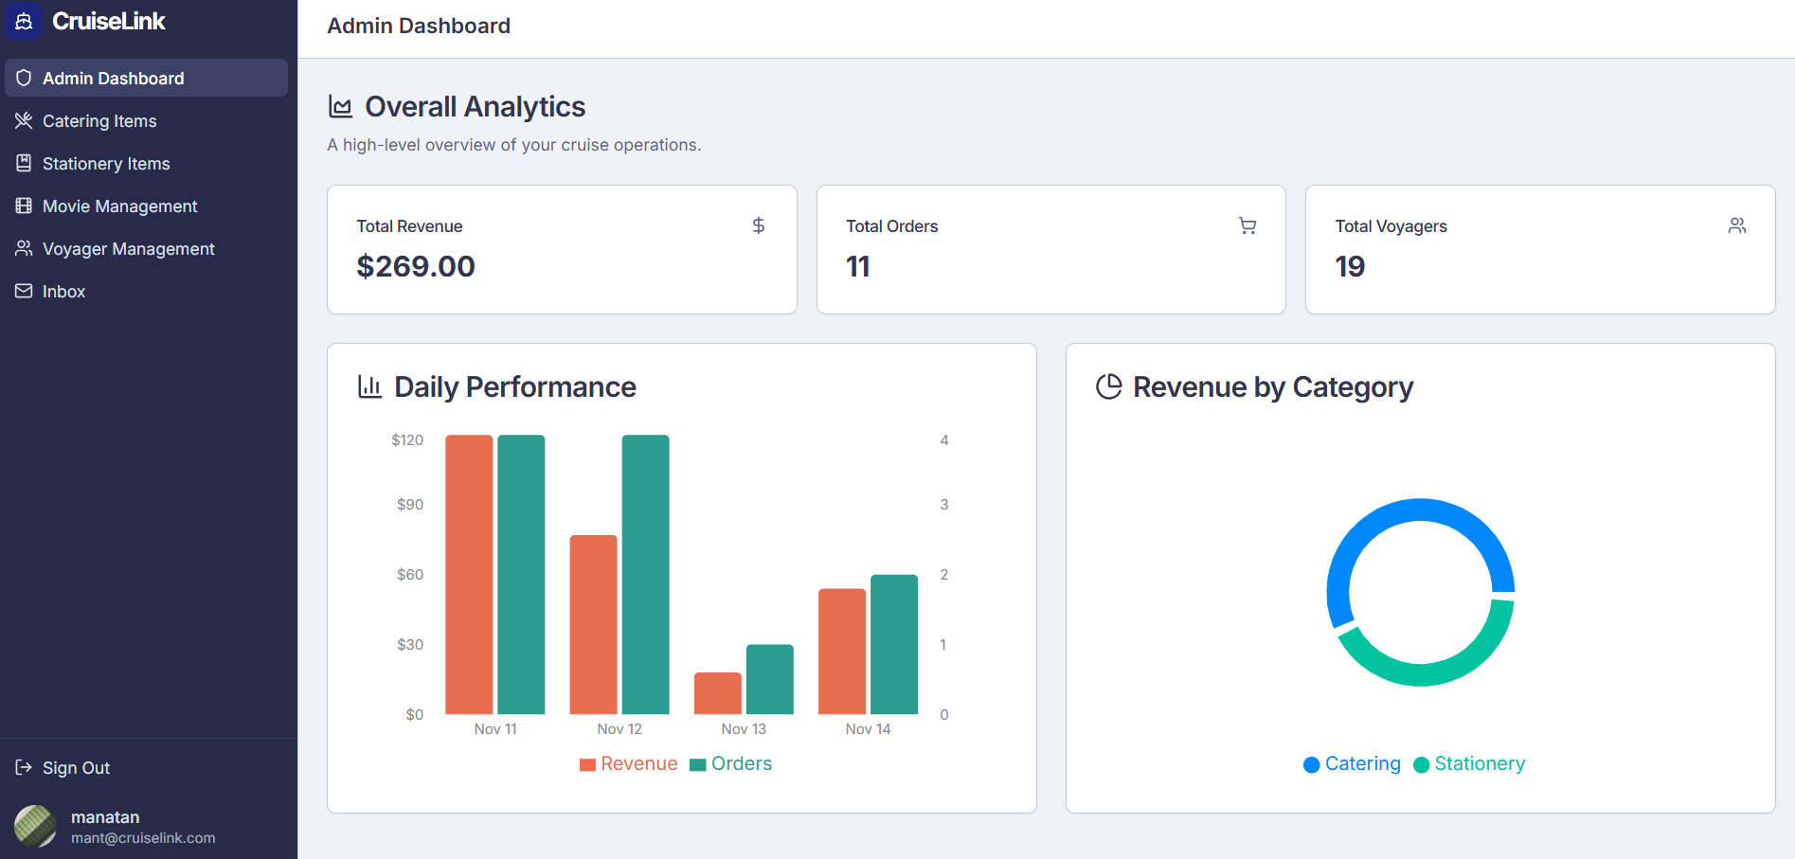The height and width of the screenshot is (859, 1795).
Task: Toggle the Orders series in chart legend
Action: [731, 764]
